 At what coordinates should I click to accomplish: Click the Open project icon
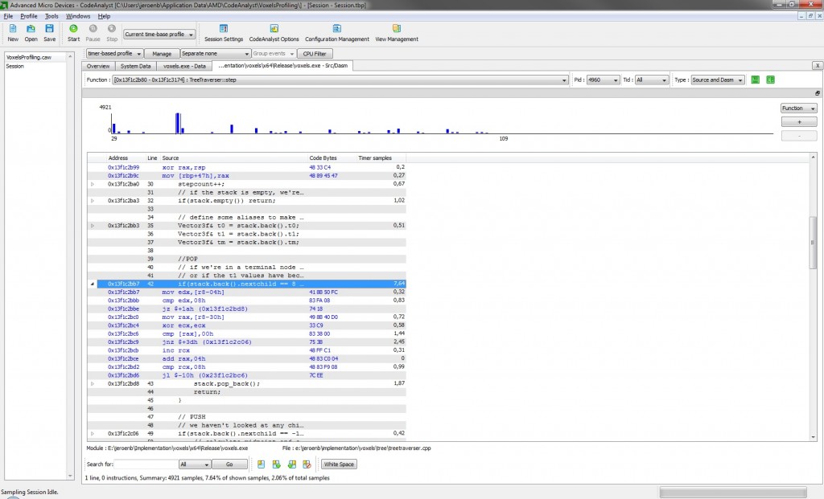[31, 29]
